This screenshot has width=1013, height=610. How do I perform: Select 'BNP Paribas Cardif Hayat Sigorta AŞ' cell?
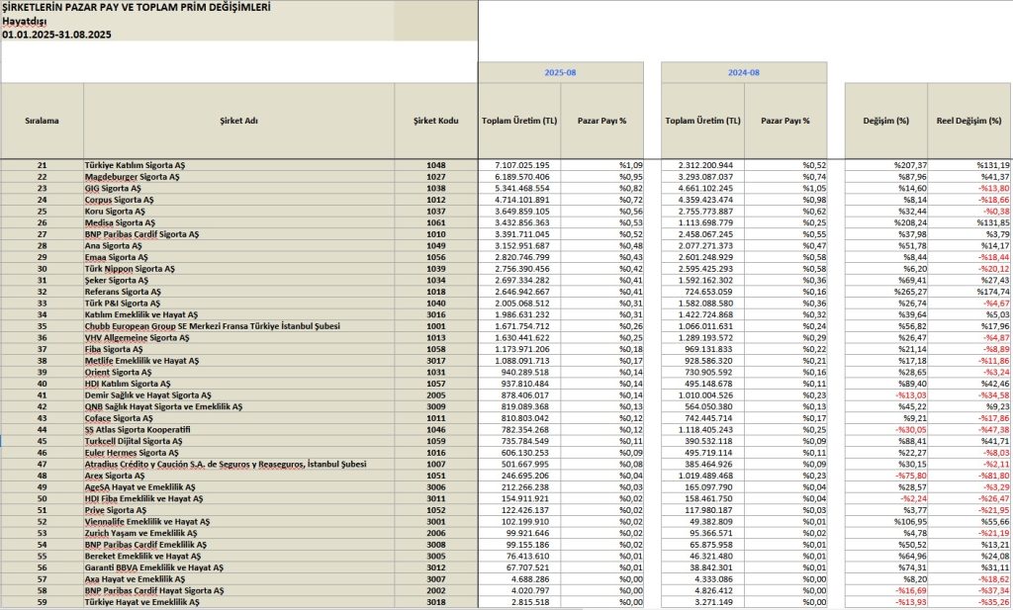pos(238,590)
